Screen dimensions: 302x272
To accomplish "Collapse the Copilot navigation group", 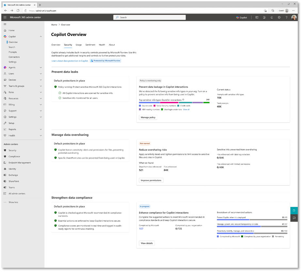I will point(41,37).
